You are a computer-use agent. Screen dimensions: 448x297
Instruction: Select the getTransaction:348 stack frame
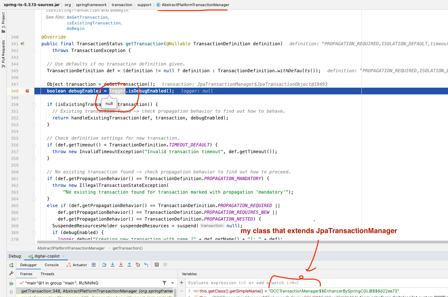point(95,291)
